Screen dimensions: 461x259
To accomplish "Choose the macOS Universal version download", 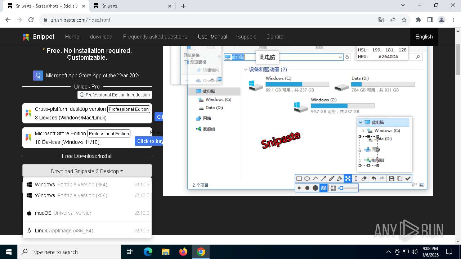I will point(87,213).
